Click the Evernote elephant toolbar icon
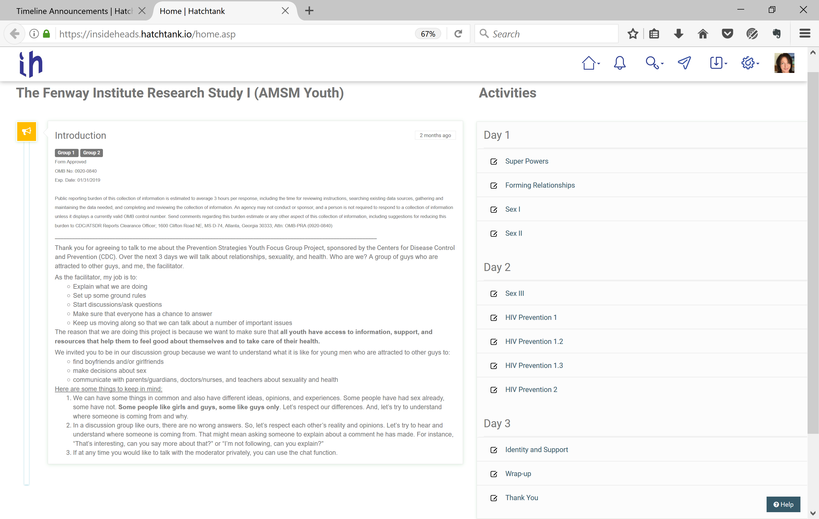This screenshot has width=819, height=519. [776, 34]
